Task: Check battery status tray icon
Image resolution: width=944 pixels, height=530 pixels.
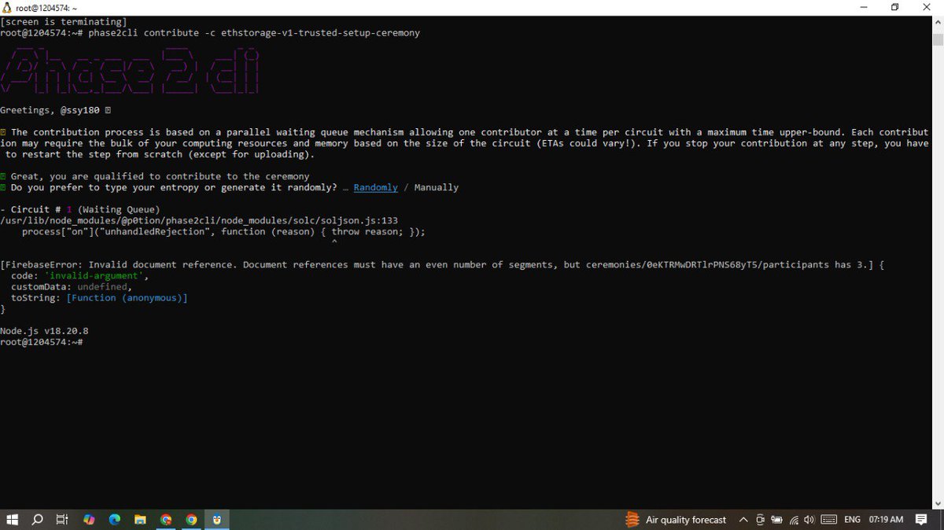Action: tap(776, 520)
